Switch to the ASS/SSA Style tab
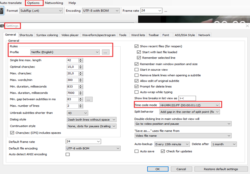This screenshot has width=250, height=174. 185,35
